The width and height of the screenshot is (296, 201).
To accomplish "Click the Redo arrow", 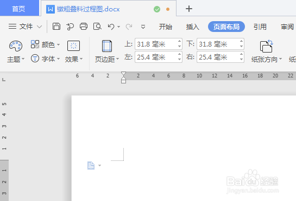I will point(129,27).
